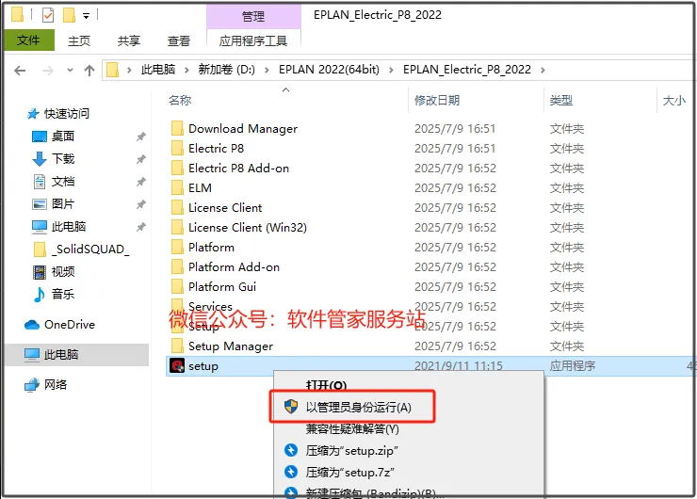The height and width of the screenshot is (499, 697).
Task: Click the new folder quick access icon
Action: [69, 16]
